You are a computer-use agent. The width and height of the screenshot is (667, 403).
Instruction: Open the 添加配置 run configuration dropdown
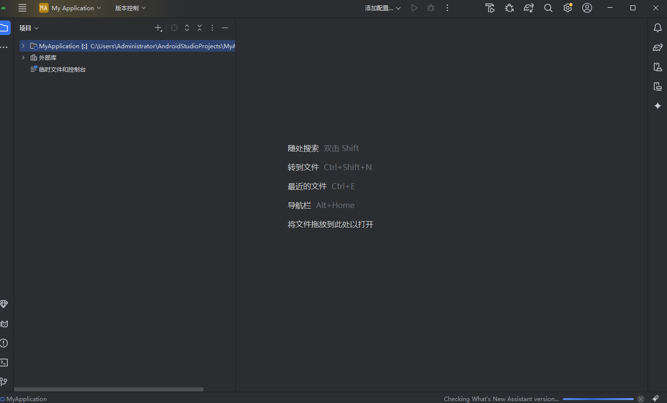point(383,8)
